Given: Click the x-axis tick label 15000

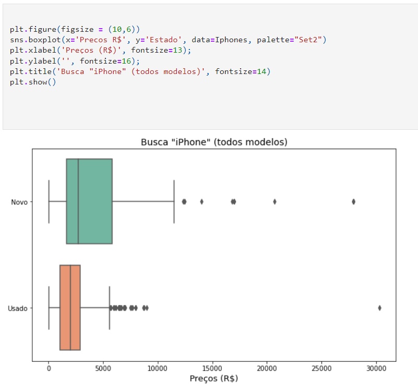Looking at the screenshot, I should [212, 369].
